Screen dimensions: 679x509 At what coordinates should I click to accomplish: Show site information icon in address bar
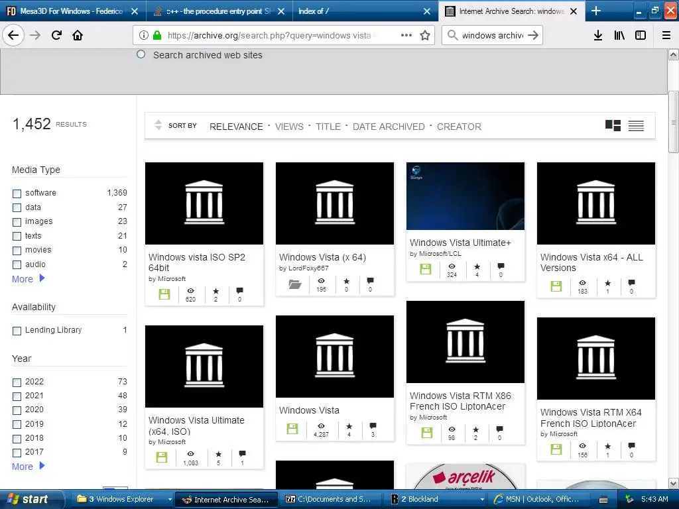pyautogui.click(x=144, y=35)
